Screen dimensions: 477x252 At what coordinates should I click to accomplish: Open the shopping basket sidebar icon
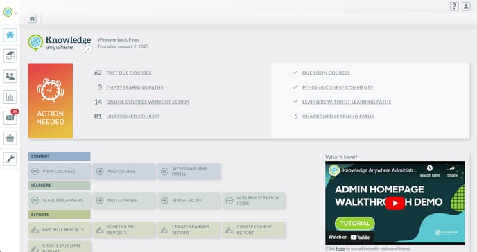point(10,138)
